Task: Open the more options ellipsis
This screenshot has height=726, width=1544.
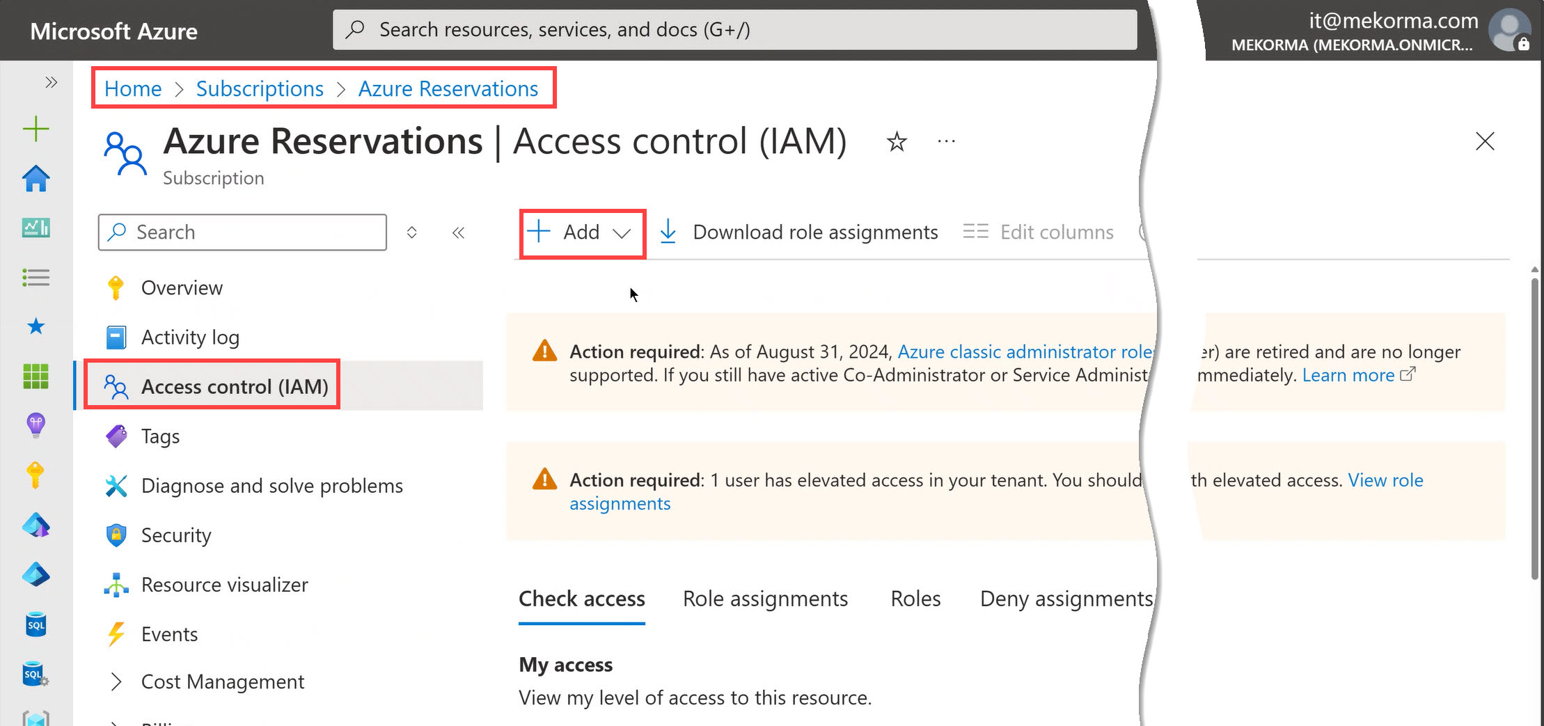Action: (x=946, y=142)
